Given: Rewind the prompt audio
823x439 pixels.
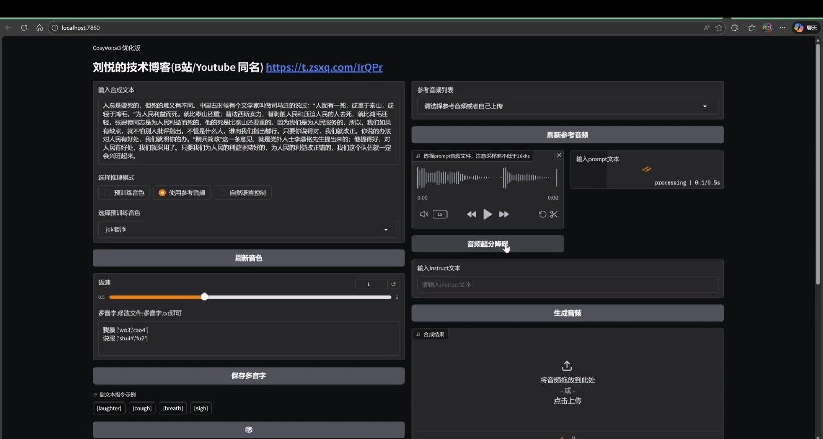Looking at the screenshot, I should [471, 214].
